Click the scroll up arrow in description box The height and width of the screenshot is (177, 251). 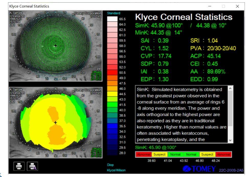230,88
